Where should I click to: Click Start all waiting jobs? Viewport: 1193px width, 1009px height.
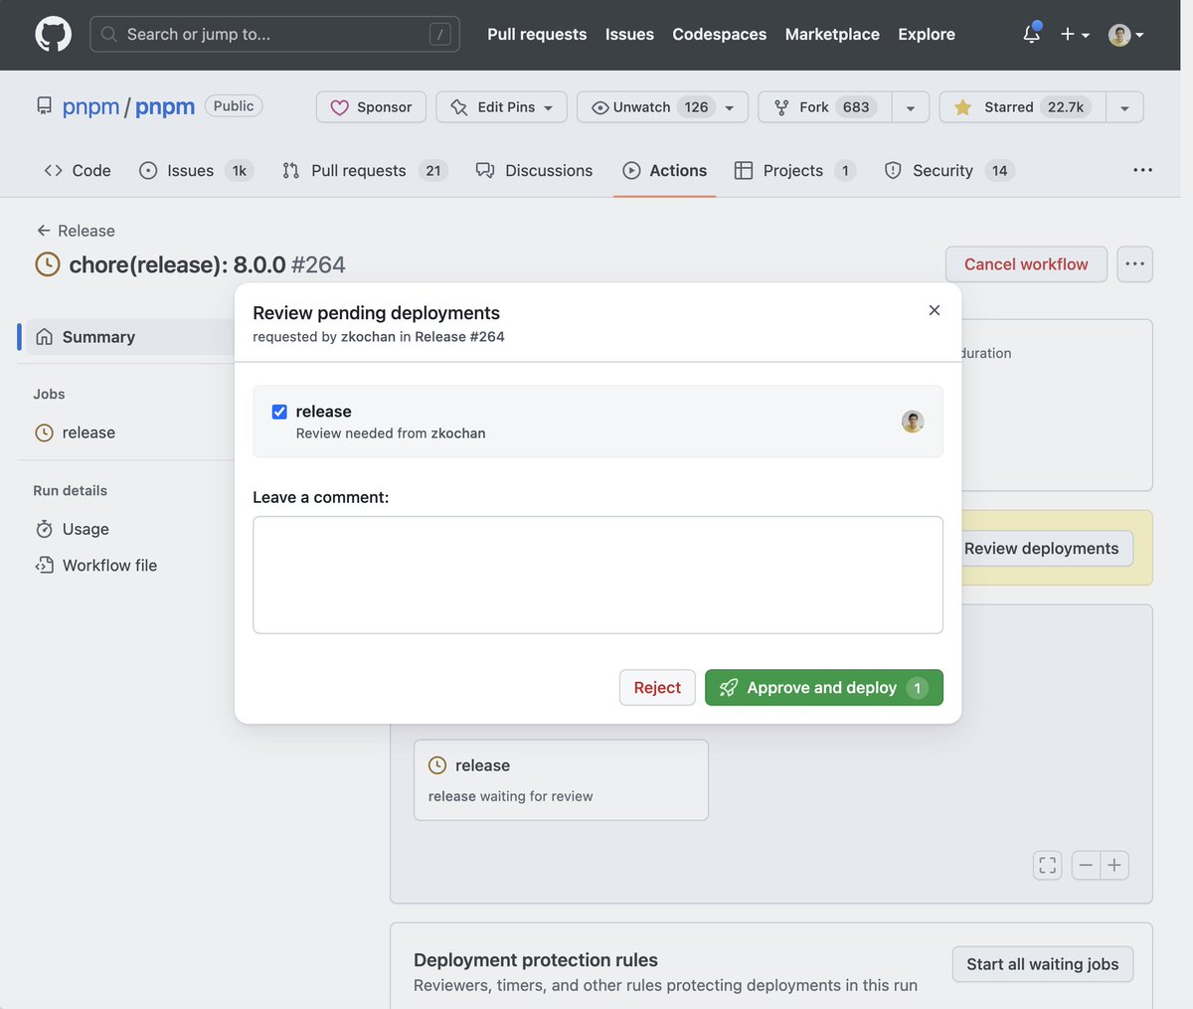[x=1043, y=964]
